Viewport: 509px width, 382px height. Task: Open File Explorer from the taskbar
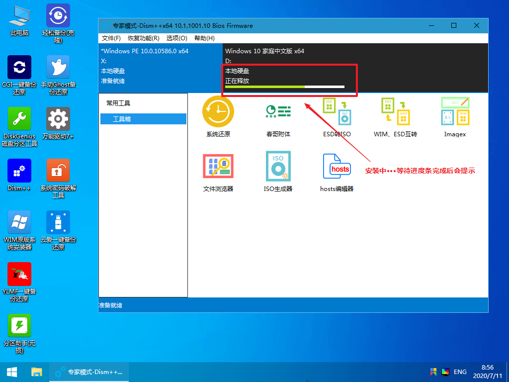click(37, 372)
